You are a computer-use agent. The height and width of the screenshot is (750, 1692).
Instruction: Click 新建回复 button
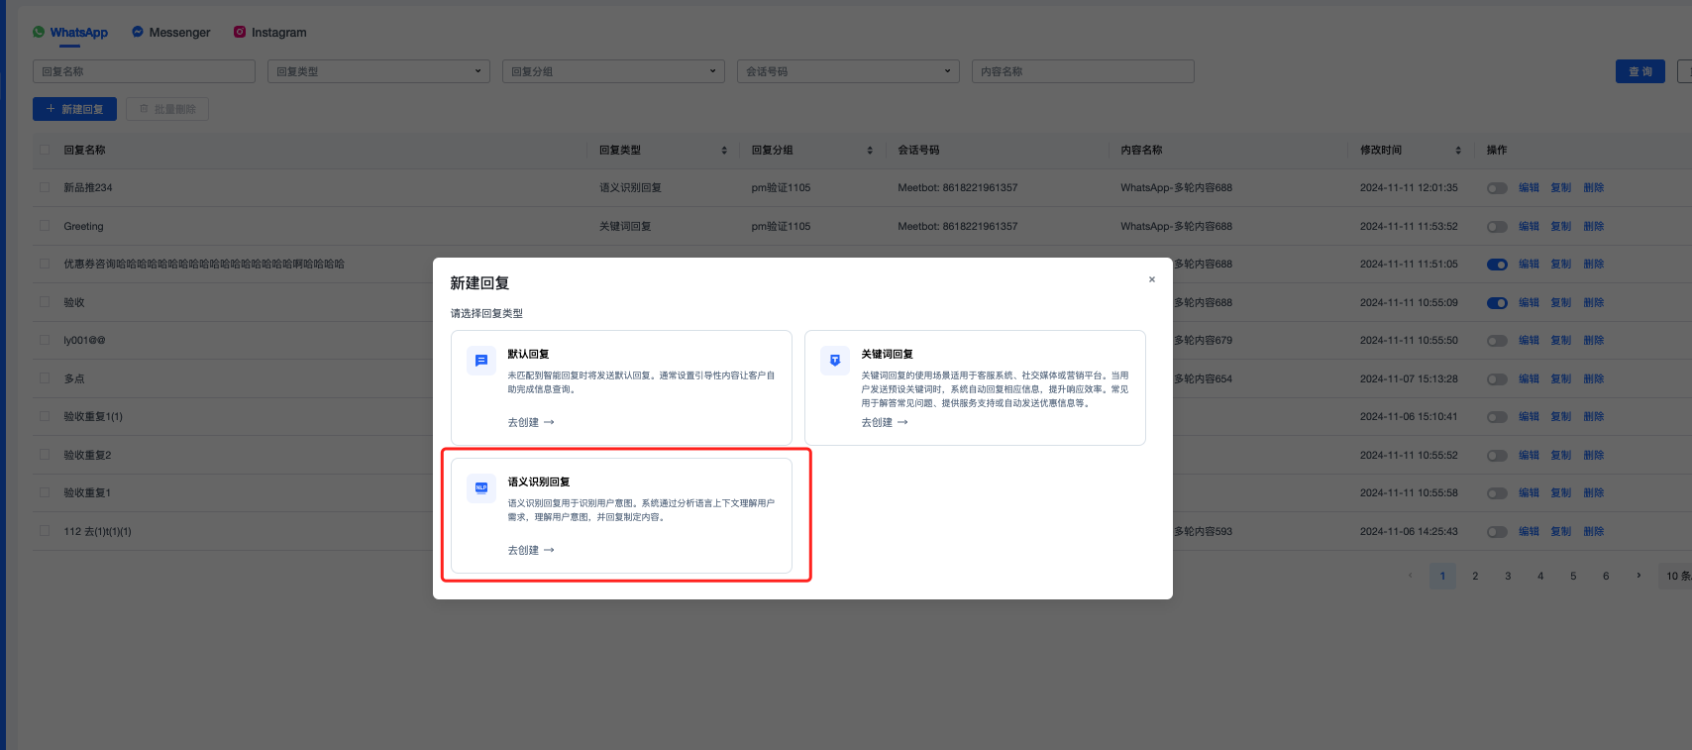click(74, 109)
